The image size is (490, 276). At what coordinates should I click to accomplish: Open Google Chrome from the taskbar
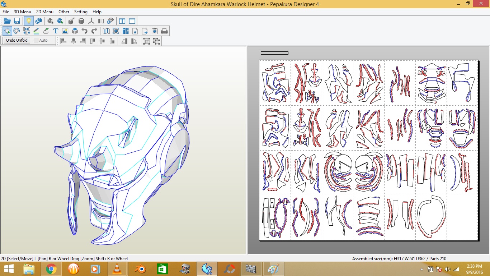(x=51, y=269)
